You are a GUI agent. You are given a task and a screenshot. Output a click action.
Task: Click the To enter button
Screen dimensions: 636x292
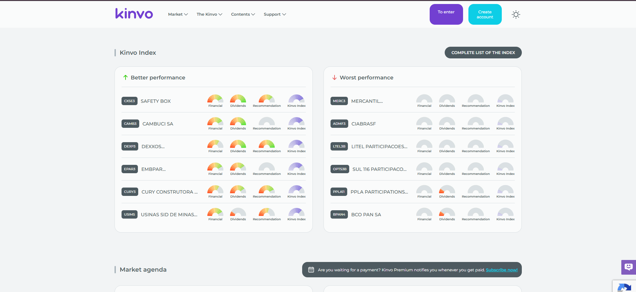(x=446, y=14)
